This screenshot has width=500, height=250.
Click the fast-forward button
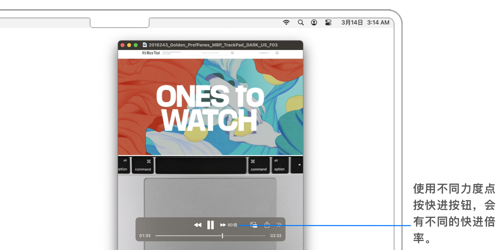click(223, 225)
